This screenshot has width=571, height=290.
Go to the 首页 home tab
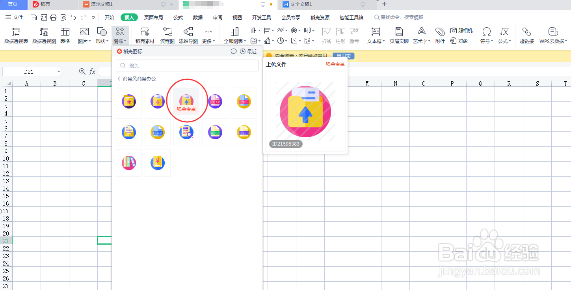(13, 4)
